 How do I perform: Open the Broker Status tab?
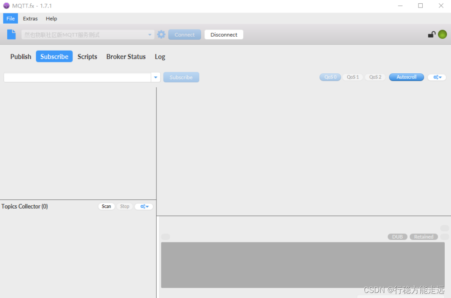[126, 56]
